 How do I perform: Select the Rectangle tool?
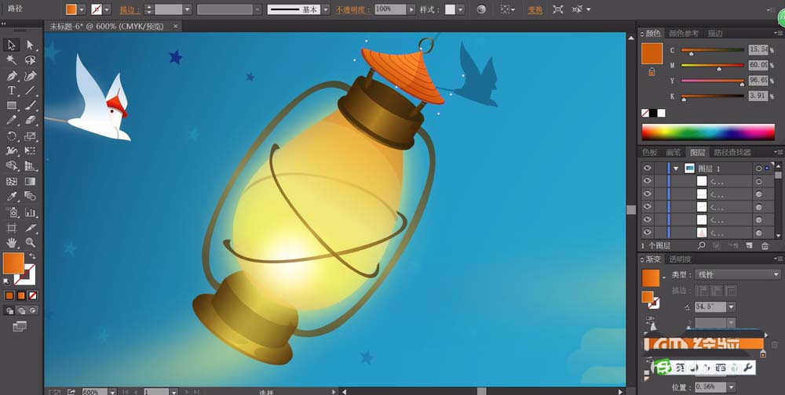coord(12,106)
